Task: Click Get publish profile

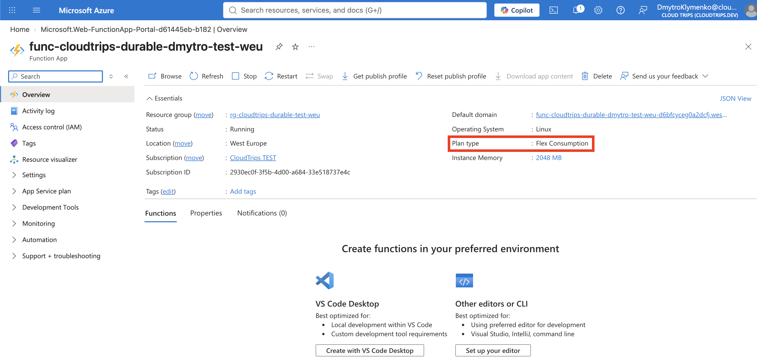Action: [374, 76]
